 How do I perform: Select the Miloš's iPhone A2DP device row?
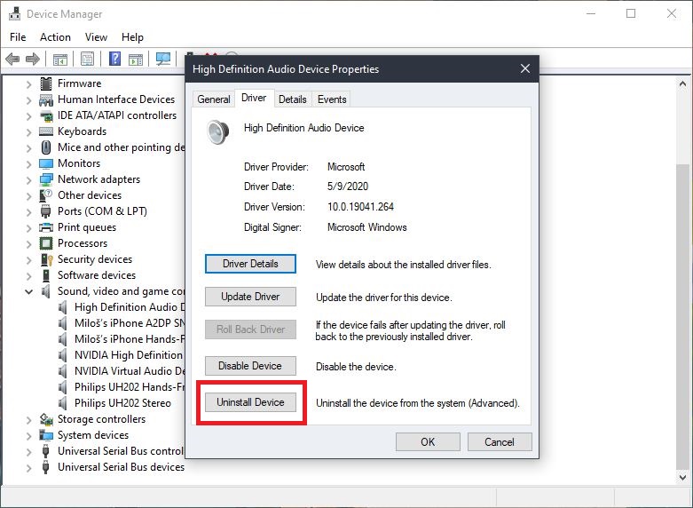pos(122,323)
